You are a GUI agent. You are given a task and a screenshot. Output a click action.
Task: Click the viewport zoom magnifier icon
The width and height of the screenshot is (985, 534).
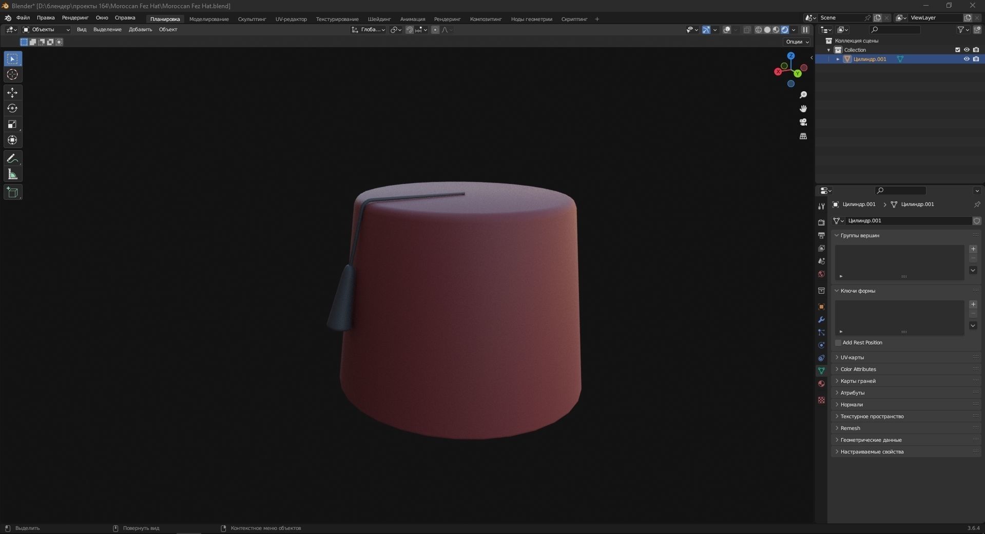tap(803, 95)
